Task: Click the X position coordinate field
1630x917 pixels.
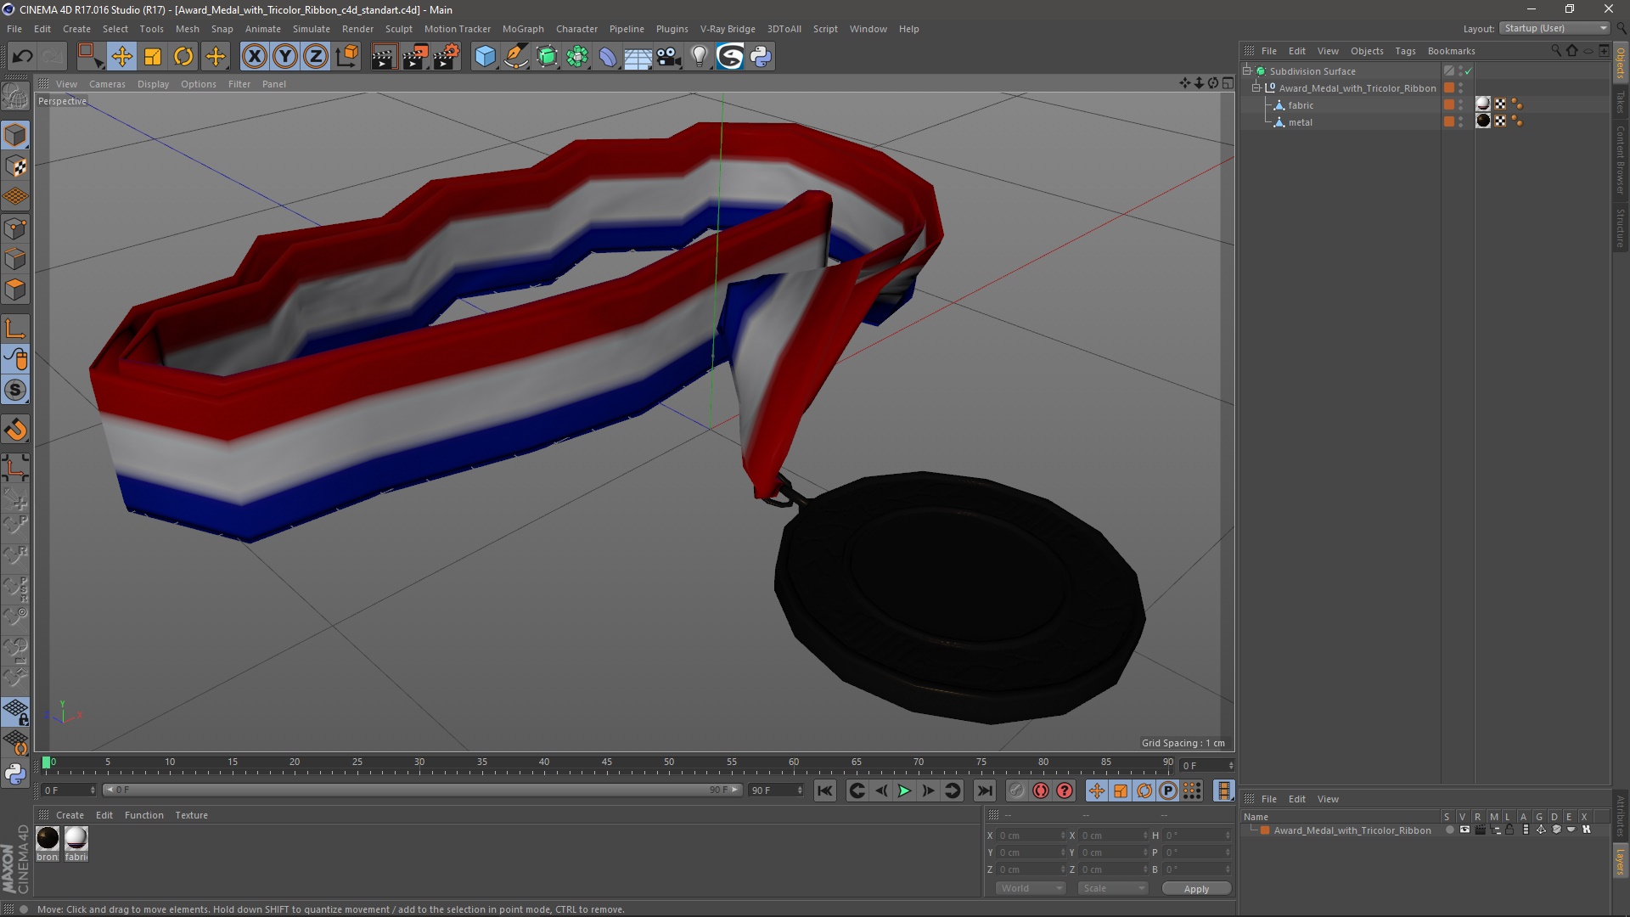Action: pos(1031,835)
